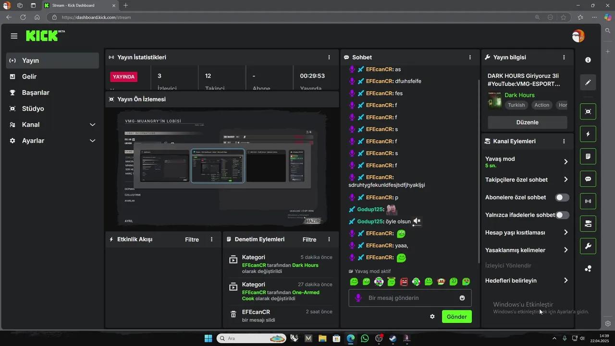Toggle the broadcast stats widget sidebar icon
The width and height of the screenshot is (615, 346).
588,201
